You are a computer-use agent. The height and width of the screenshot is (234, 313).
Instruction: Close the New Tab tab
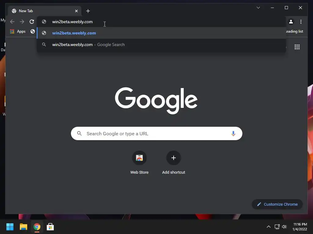pos(76,11)
